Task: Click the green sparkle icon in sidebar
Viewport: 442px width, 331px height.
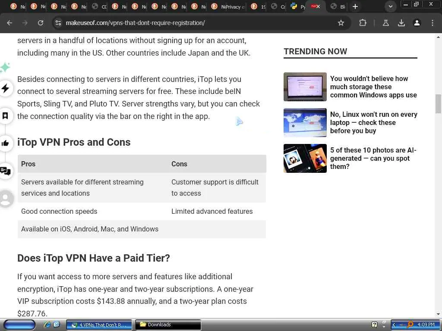Action: point(5,68)
